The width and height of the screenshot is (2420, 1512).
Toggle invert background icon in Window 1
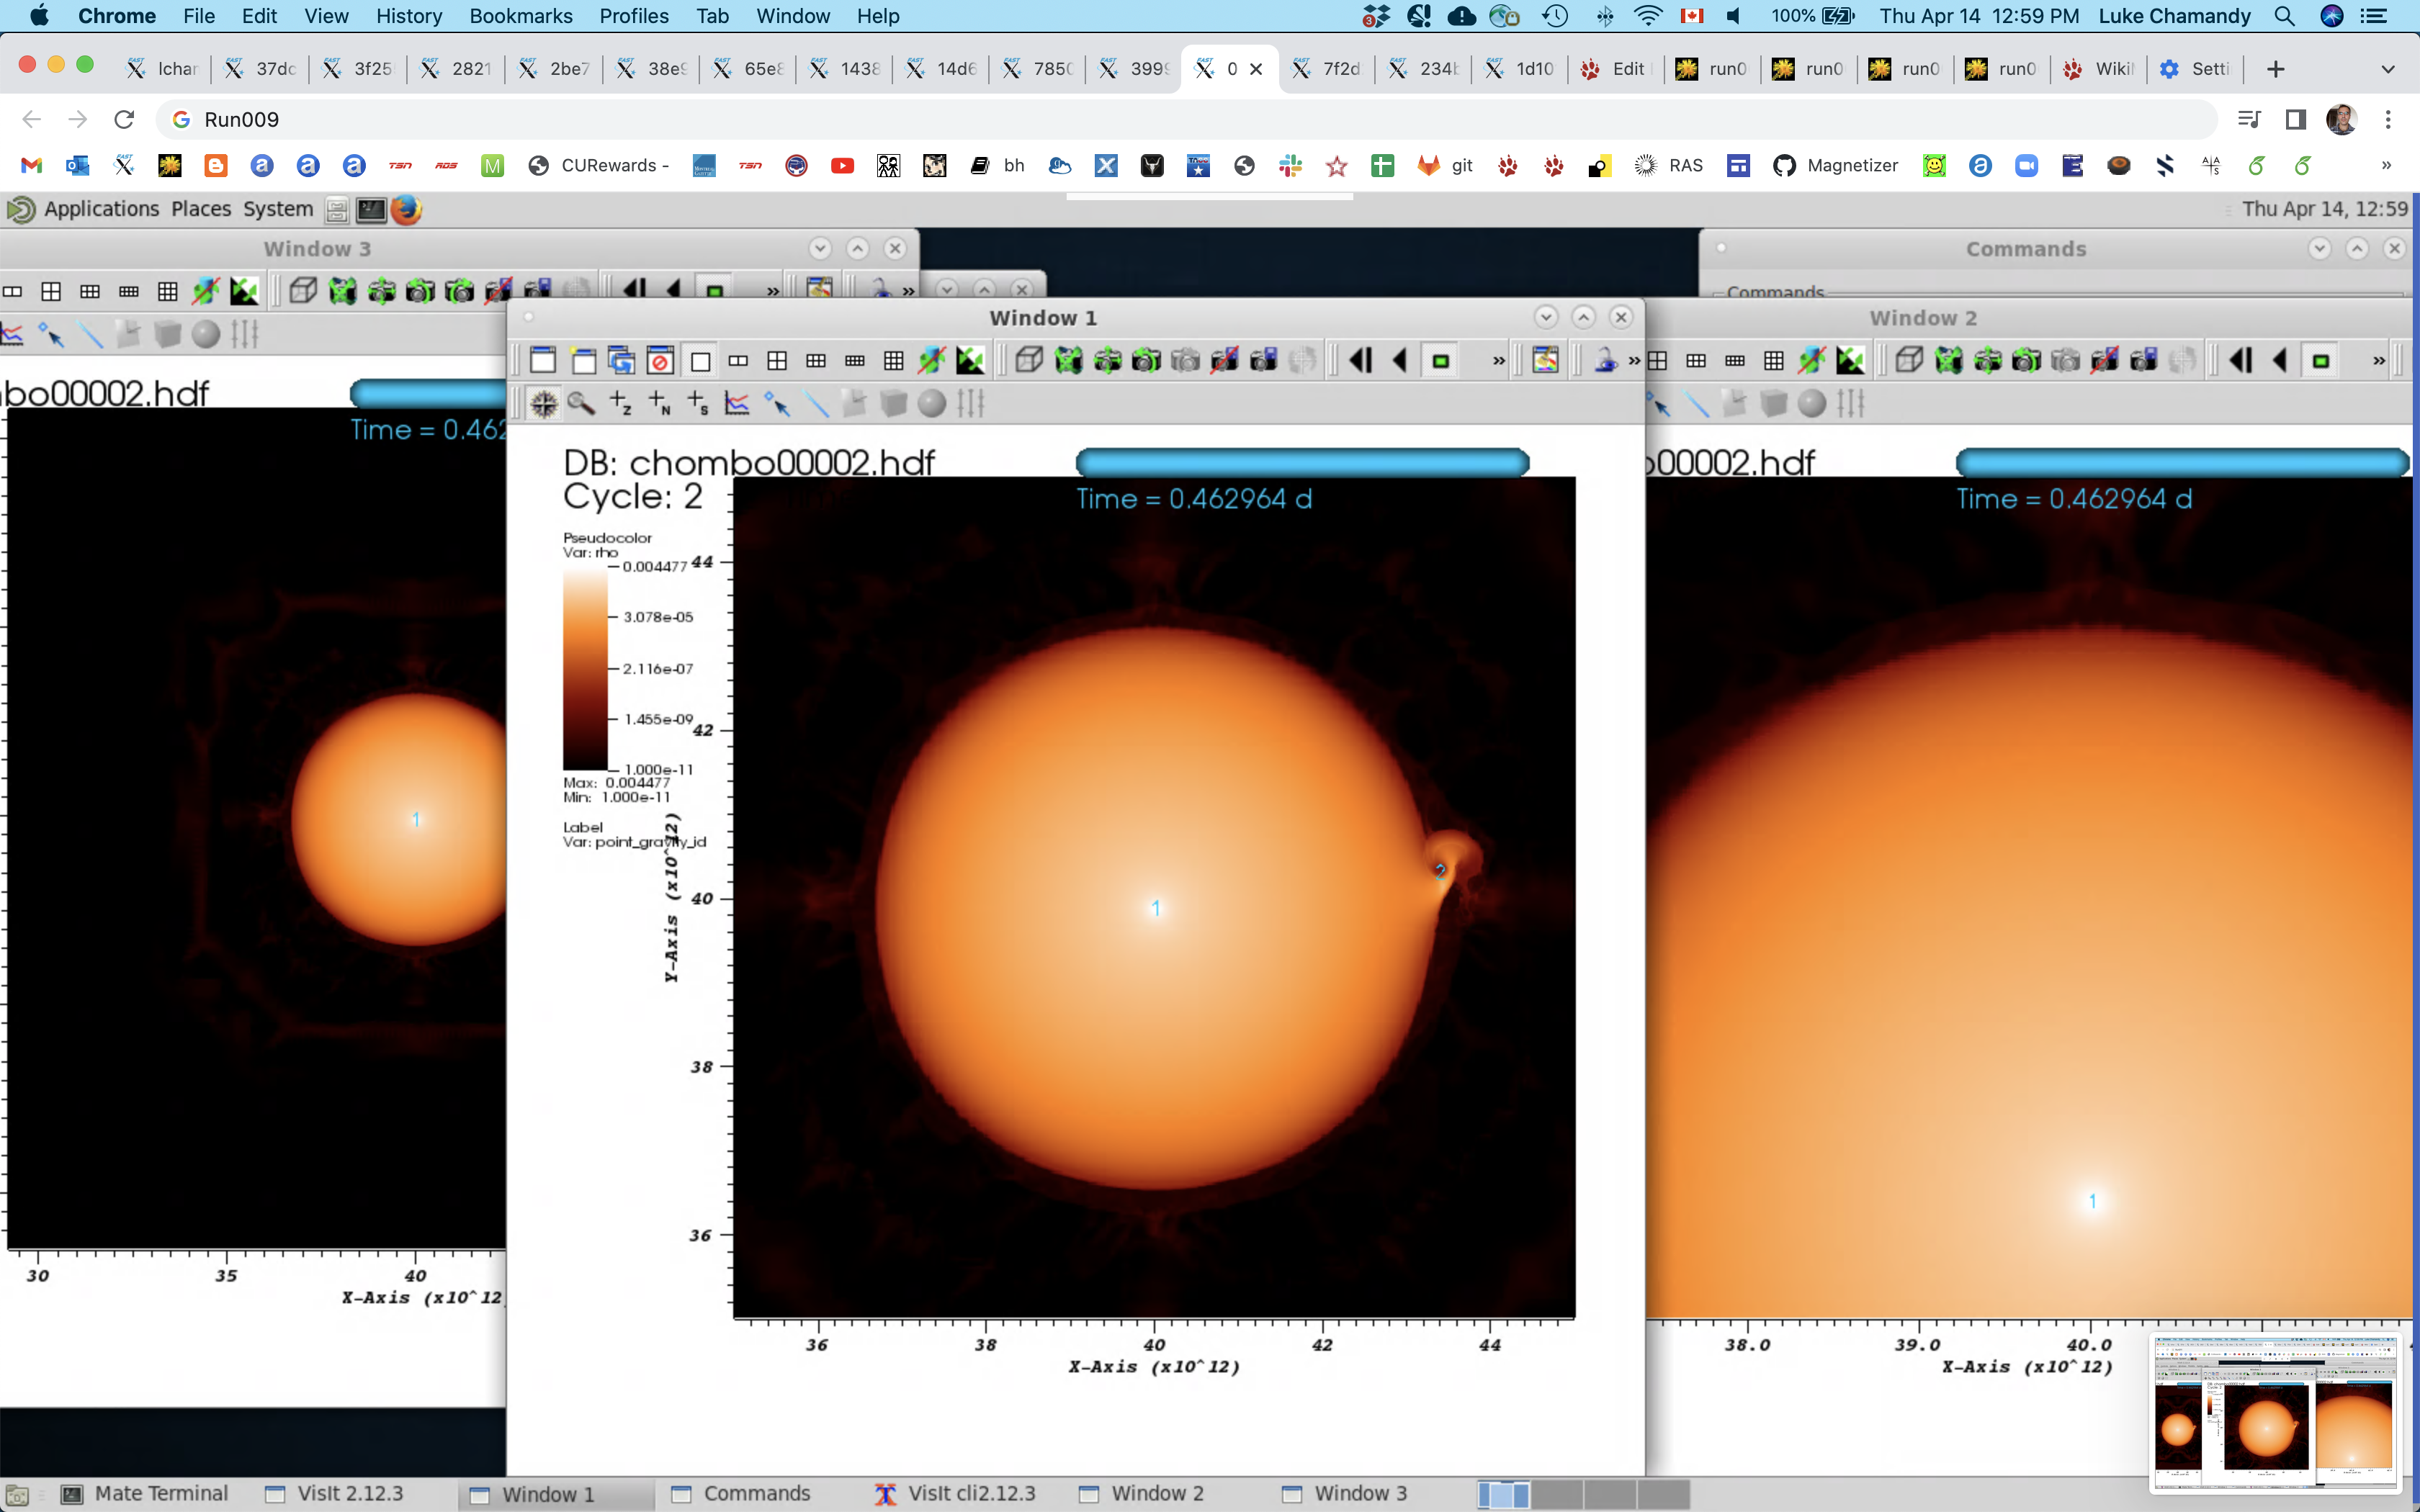click(971, 361)
